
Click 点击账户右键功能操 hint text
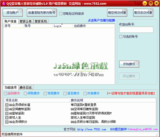point(101,20)
